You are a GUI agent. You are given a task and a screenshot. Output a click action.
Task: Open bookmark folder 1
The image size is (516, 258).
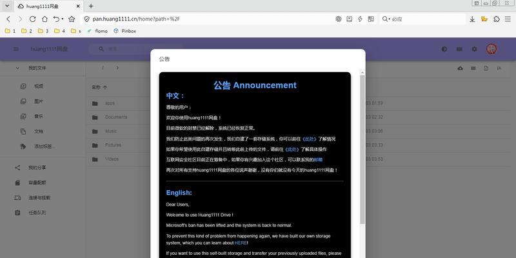click(x=10, y=31)
